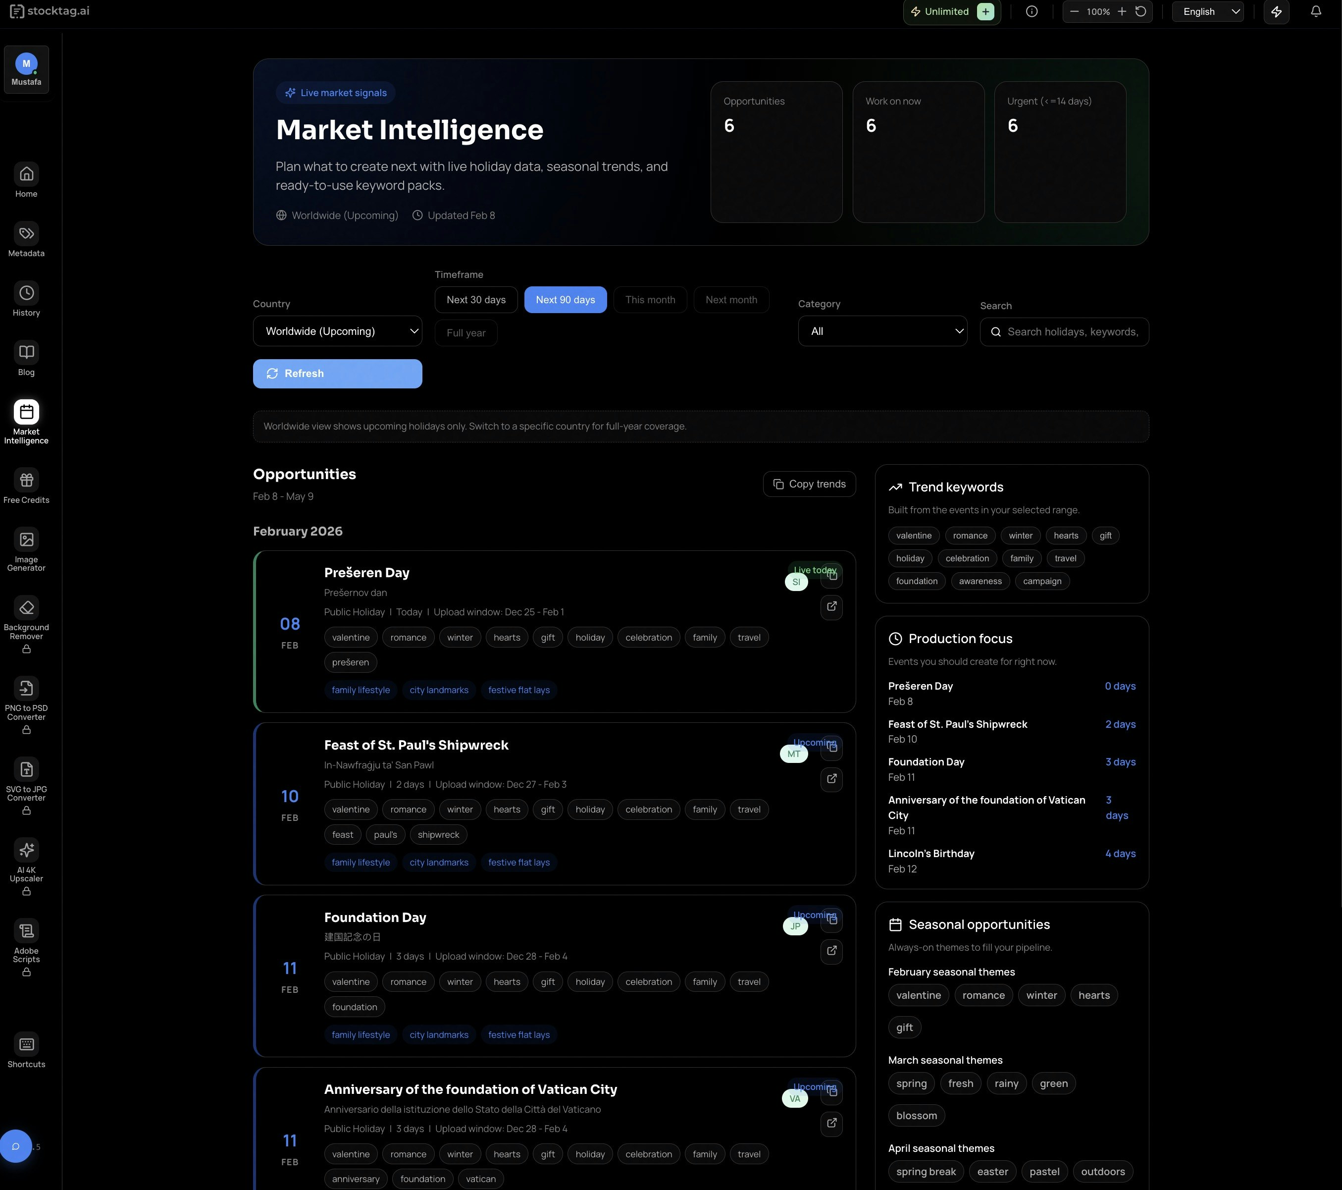This screenshot has width=1342, height=1190.
Task: Open the Metadata section
Action: pos(26,239)
